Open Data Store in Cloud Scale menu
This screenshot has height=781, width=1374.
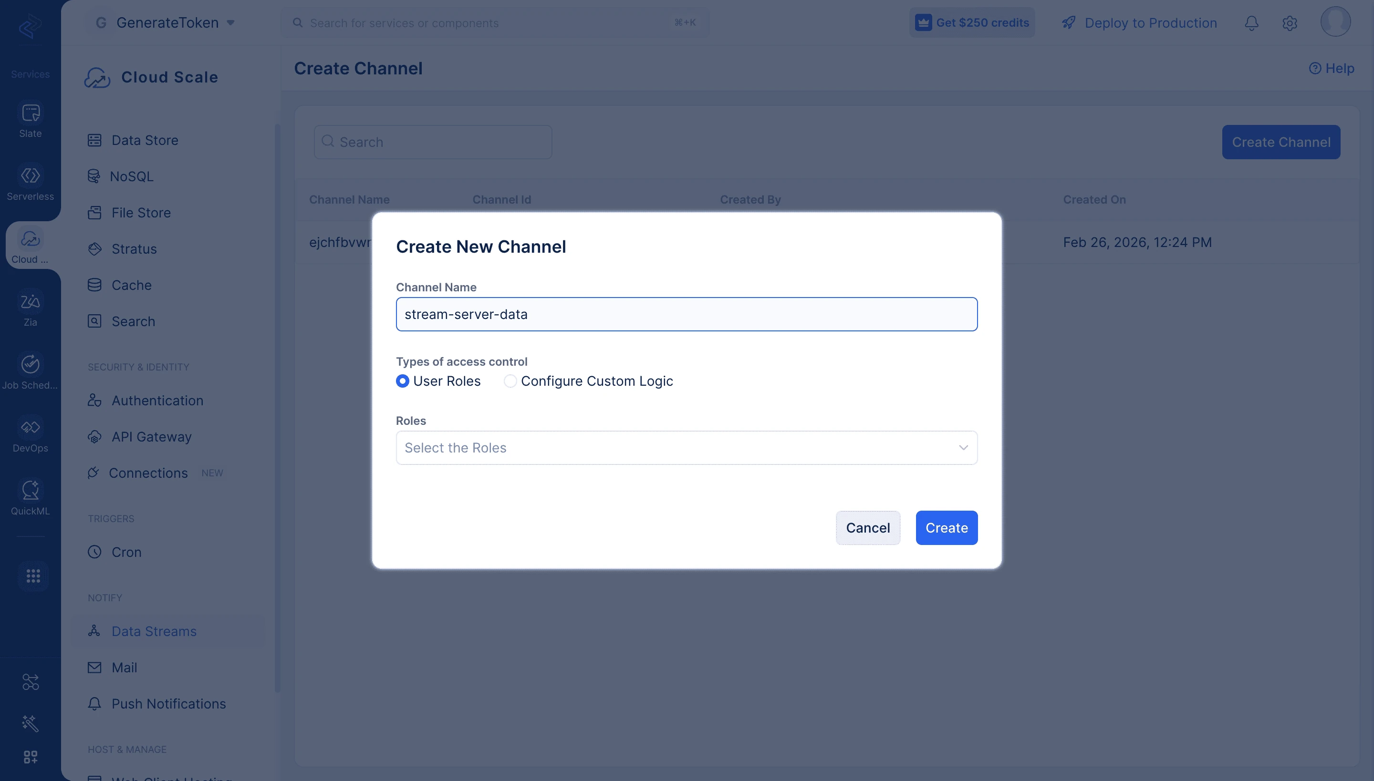point(145,140)
